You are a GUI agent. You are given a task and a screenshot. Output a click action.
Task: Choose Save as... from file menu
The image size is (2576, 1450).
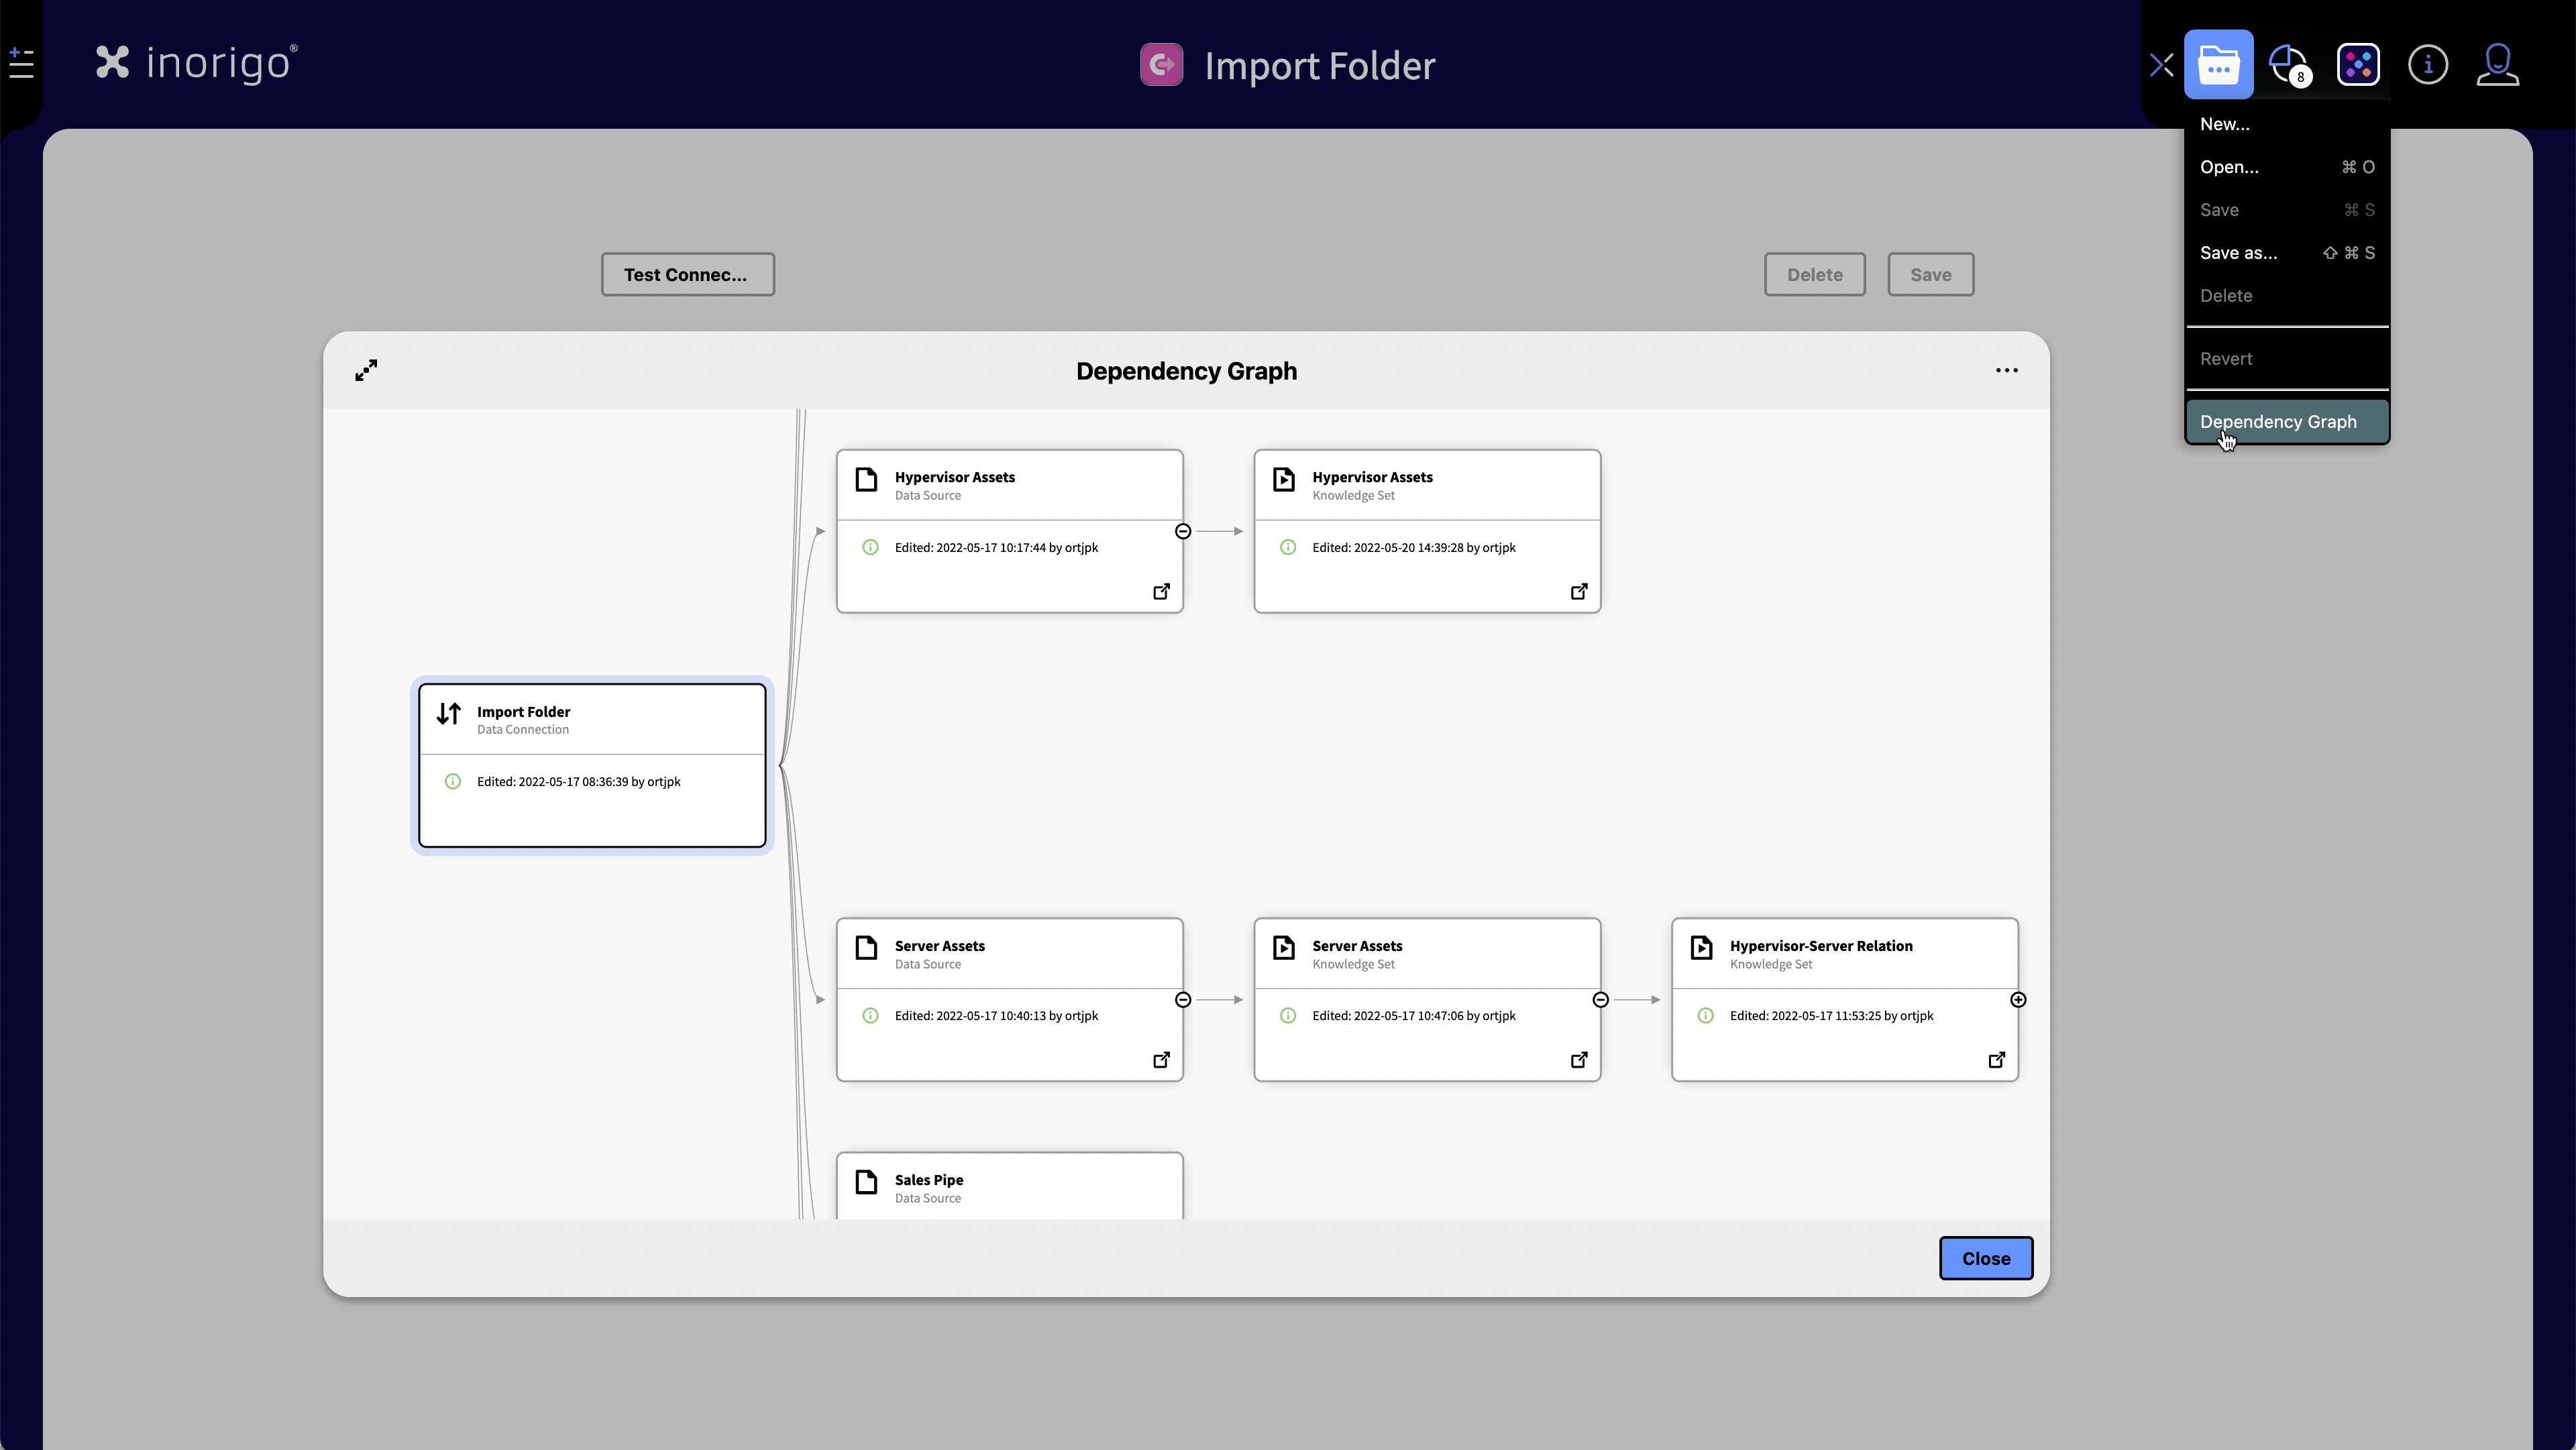pyautogui.click(x=2238, y=253)
